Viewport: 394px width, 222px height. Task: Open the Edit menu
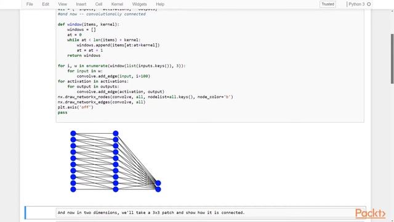(x=46, y=4)
